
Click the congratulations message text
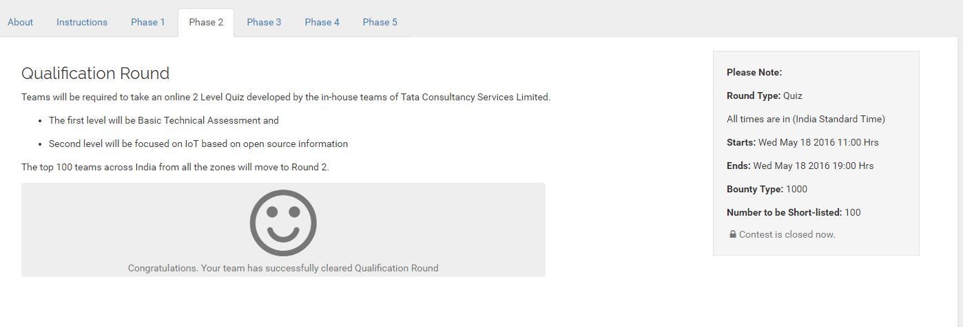[283, 268]
